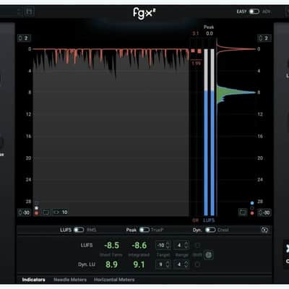Screen dimensions: 289x289
Task: Click the LUFS label under the meter bars
Action: click(209, 220)
